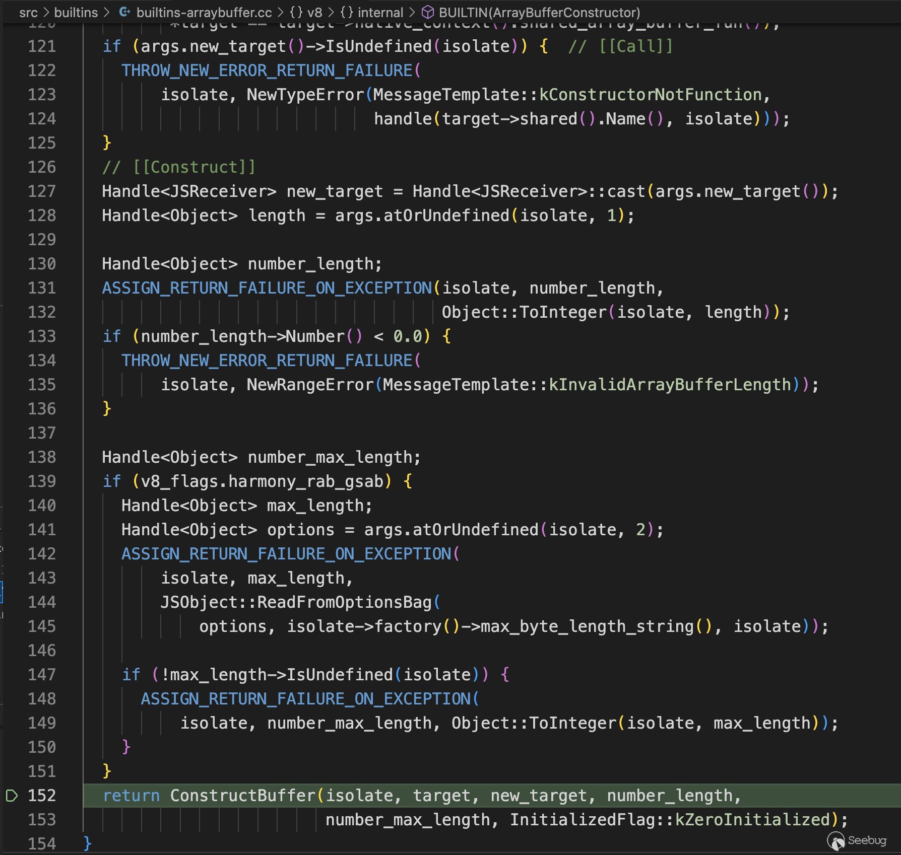Click the C++ file icon in breadcrumb
This screenshot has width=901, height=855.
tap(124, 12)
